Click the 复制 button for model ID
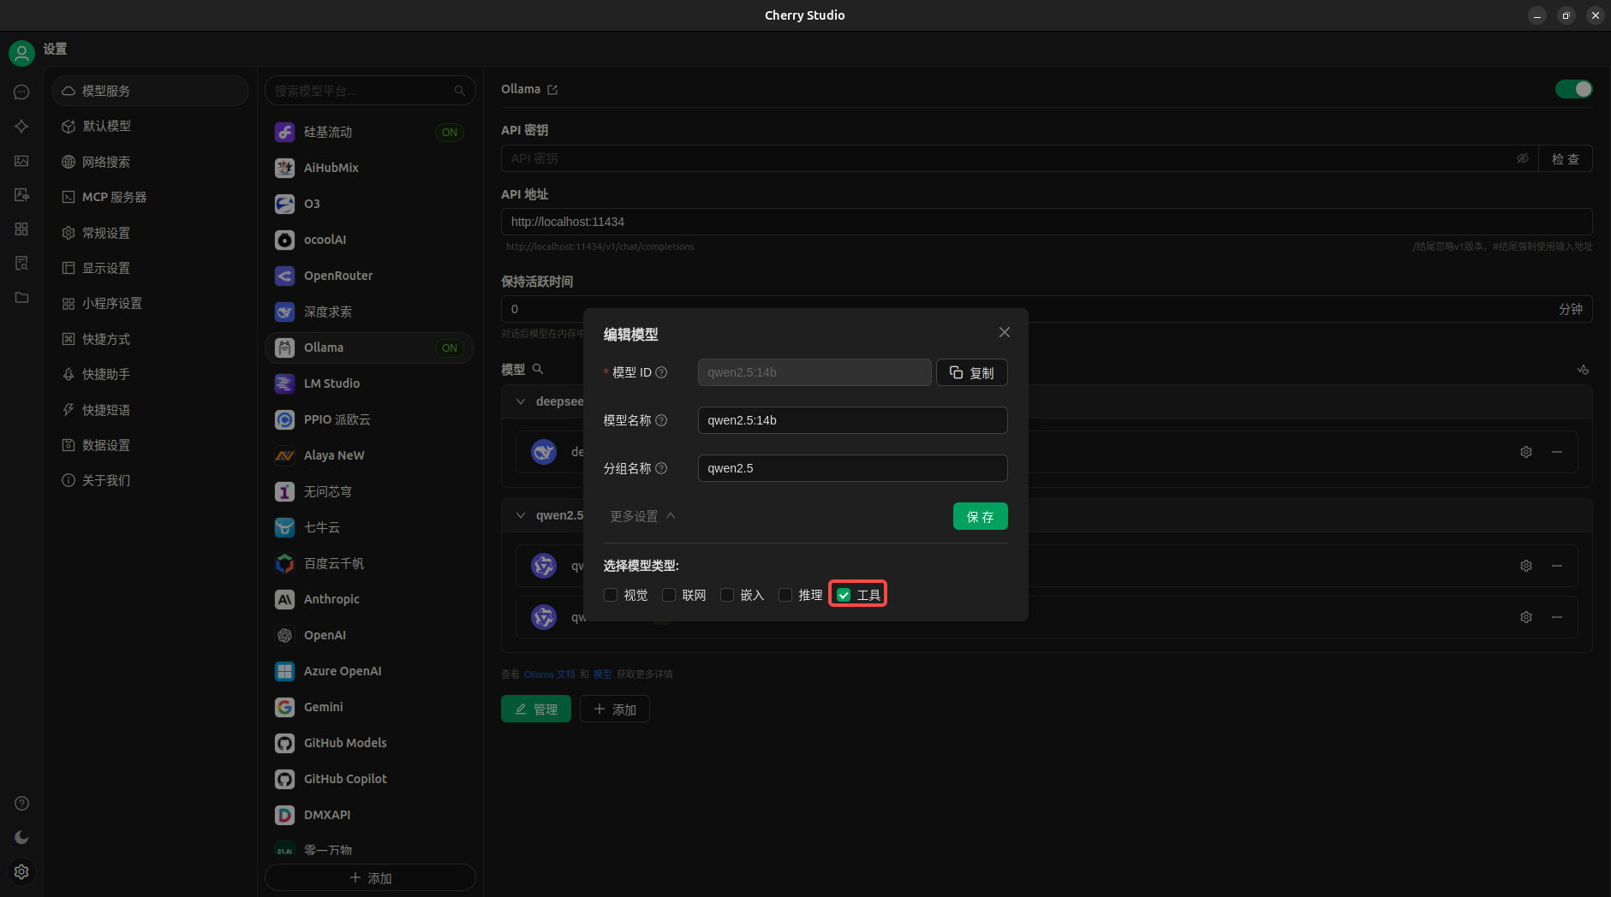The image size is (1611, 897). [971, 372]
